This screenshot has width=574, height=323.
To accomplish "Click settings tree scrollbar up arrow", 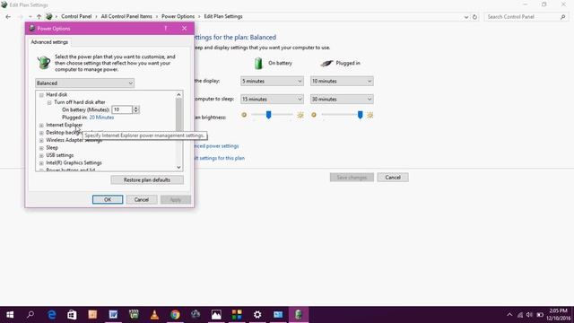I will [x=178, y=95].
